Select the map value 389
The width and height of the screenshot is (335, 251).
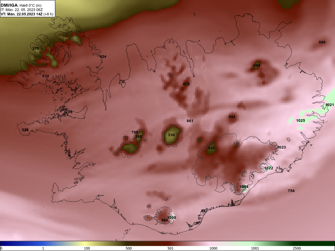pos(138,137)
